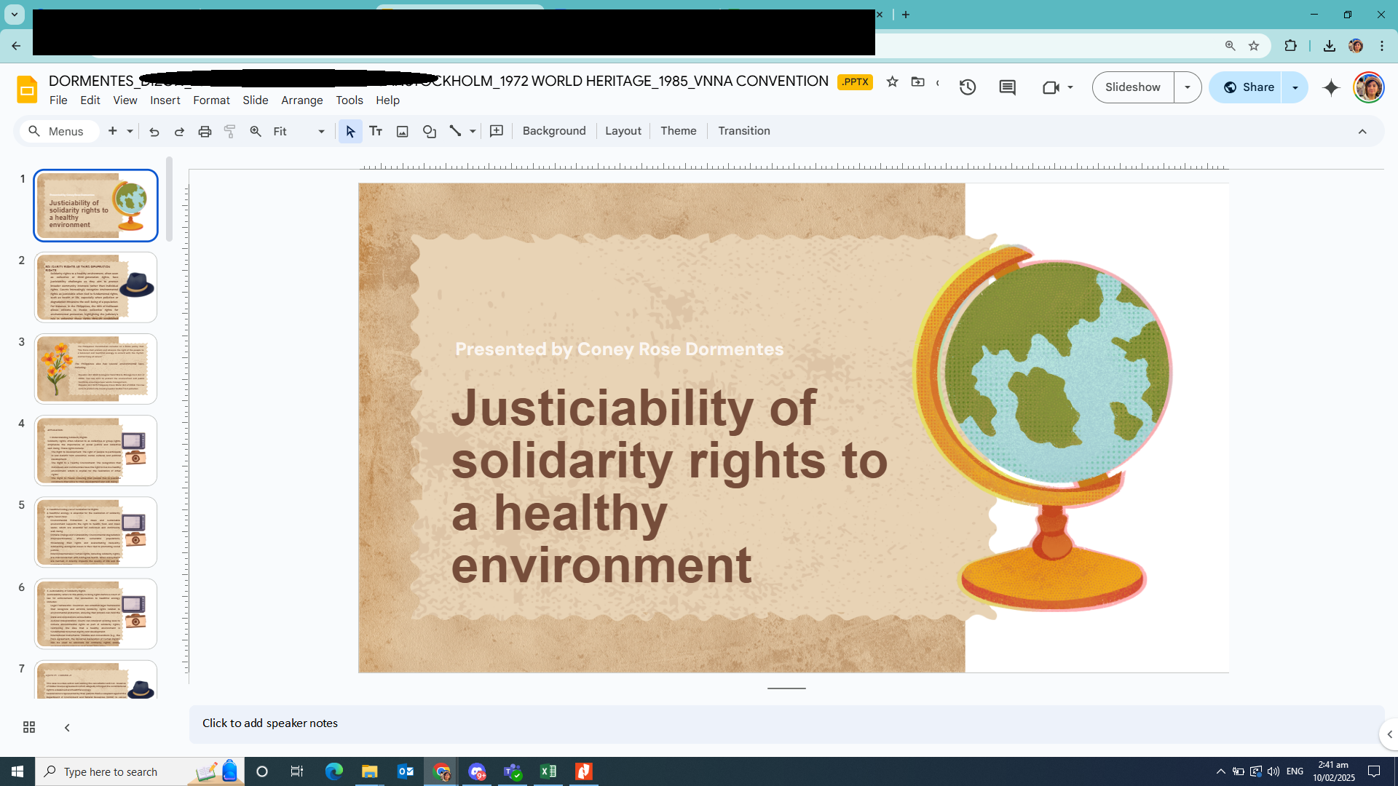Collapse the toolbar with the chevron
This screenshot has width=1398, height=786.
[x=1362, y=131]
